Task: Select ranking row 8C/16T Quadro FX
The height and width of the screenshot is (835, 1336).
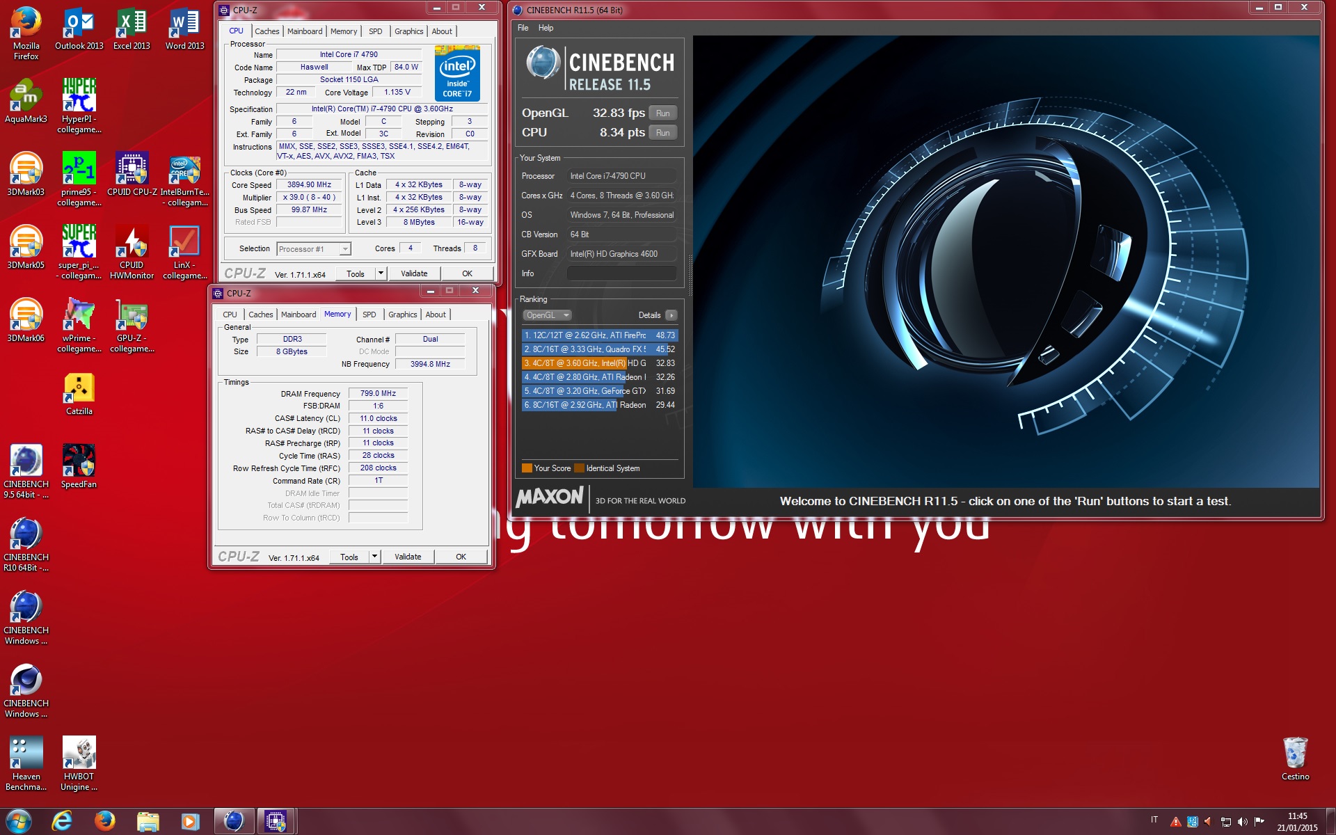Action: [x=599, y=349]
